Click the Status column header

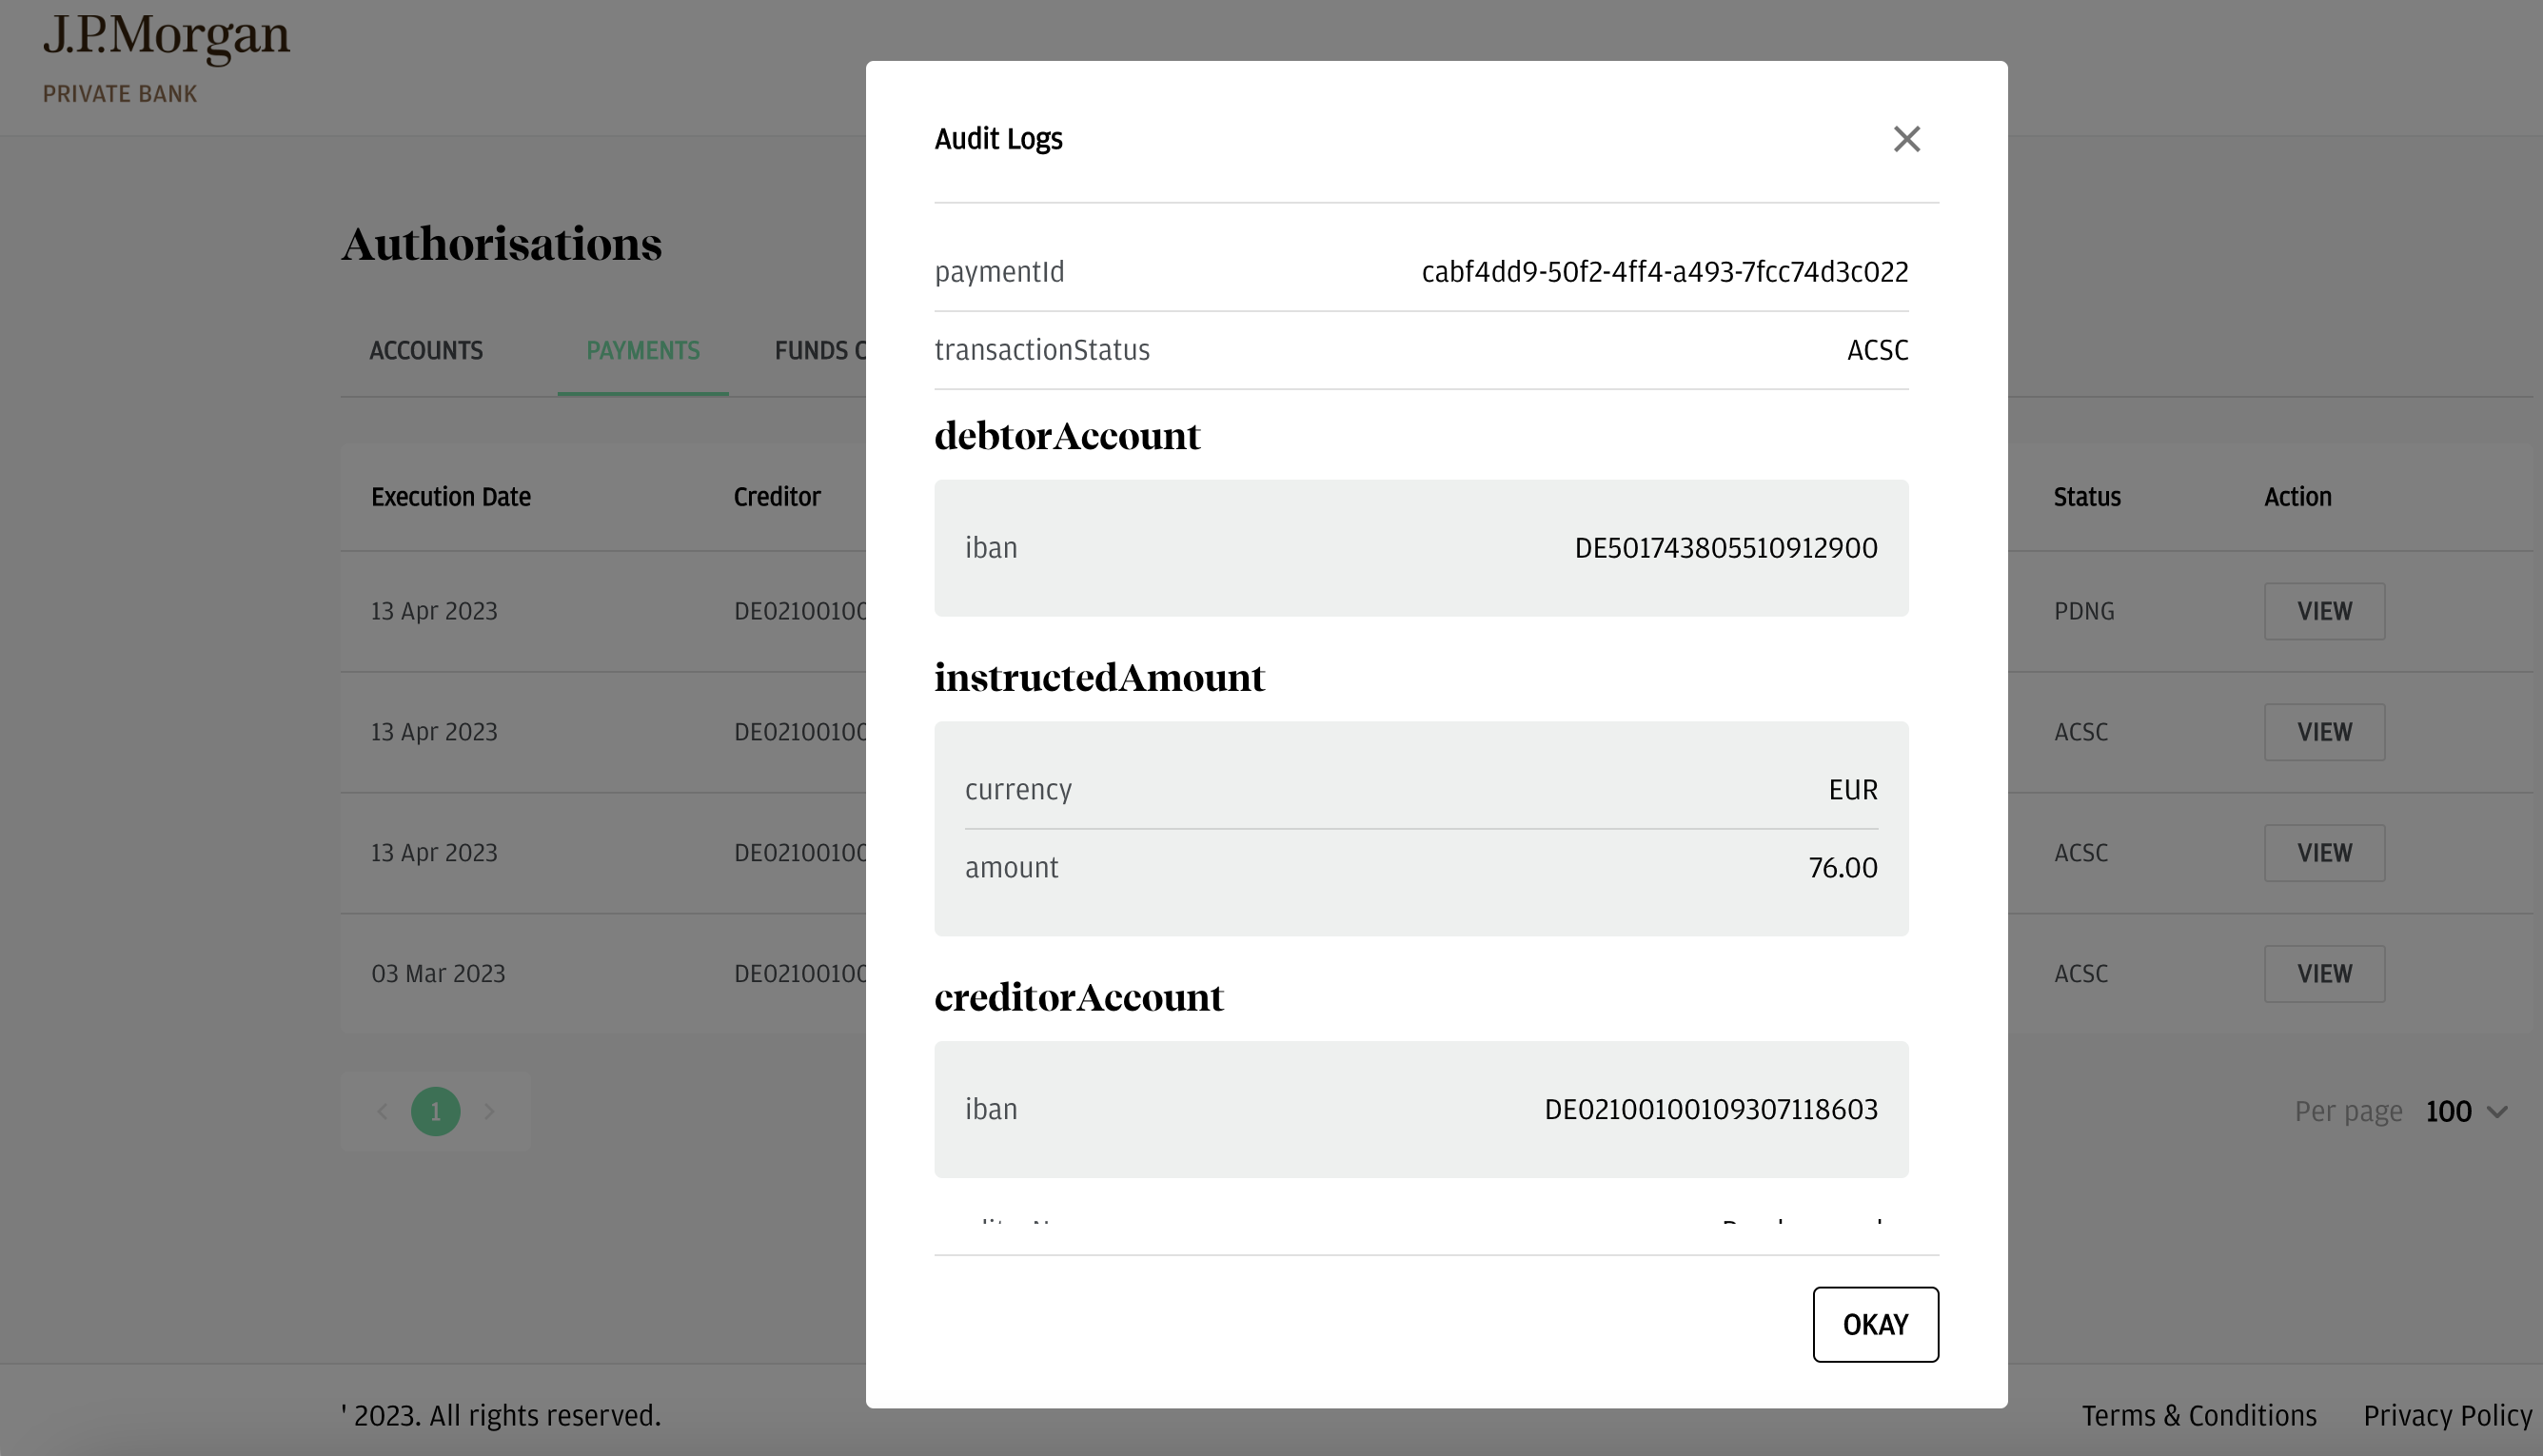click(x=2087, y=497)
